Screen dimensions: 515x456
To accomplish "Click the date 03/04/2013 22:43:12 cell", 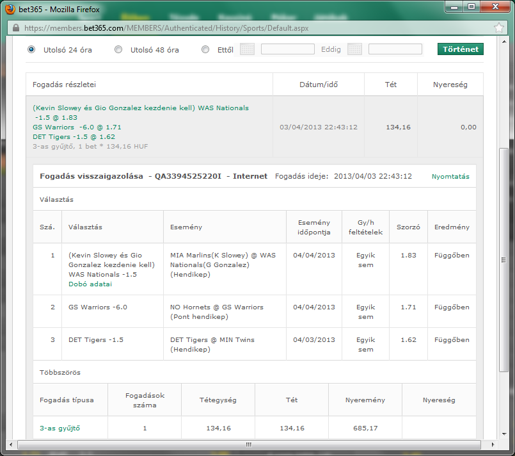I will click(x=318, y=127).
